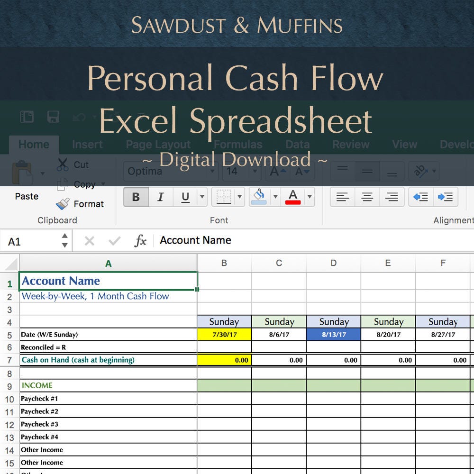Select the blue 8/13/17 date cell
474x474 pixels.
pos(333,334)
